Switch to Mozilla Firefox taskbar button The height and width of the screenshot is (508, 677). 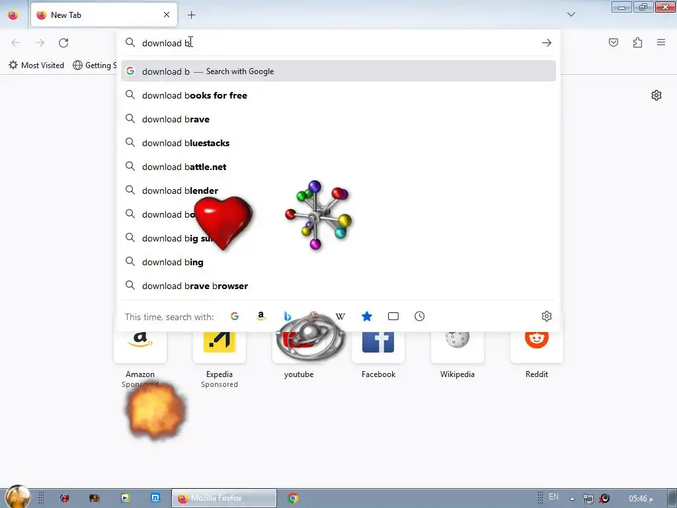(224, 498)
